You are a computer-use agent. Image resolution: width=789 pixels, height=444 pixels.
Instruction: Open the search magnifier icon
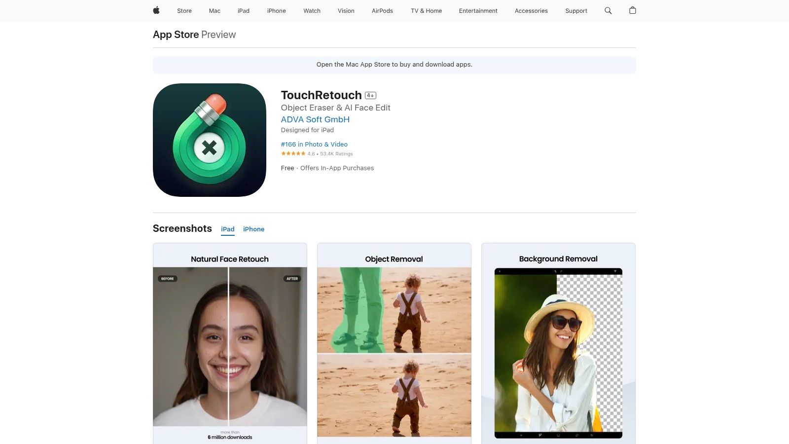tap(608, 10)
